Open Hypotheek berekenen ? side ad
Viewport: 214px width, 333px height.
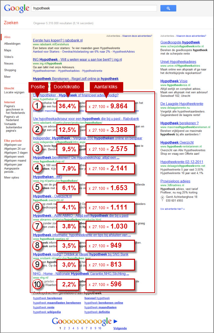pyautogui.click(x=180, y=123)
